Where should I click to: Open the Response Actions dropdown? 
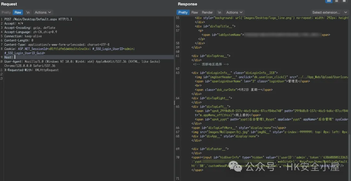pyautogui.click(x=234, y=13)
